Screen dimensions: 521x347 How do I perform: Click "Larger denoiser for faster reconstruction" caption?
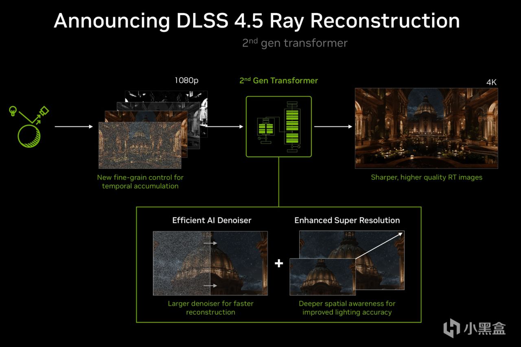click(210, 308)
